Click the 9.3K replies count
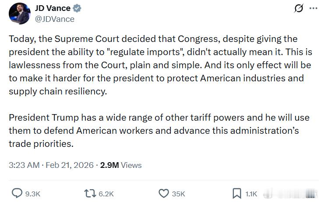This screenshot has width=321, height=202. (x=33, y=194)
